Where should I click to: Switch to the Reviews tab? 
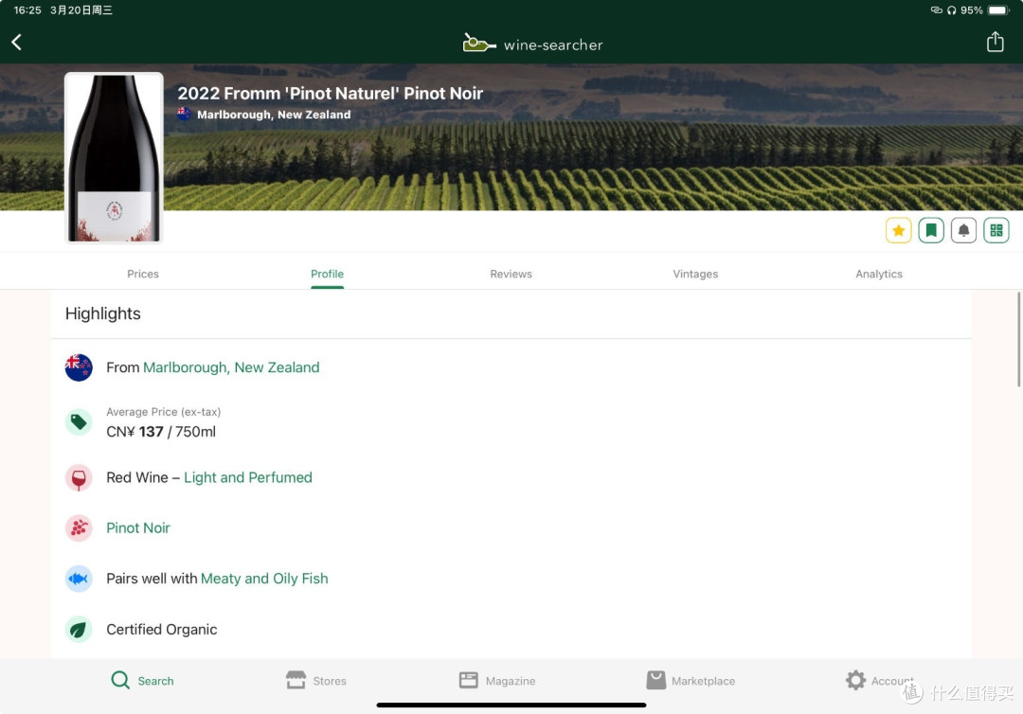coord(511,274)
